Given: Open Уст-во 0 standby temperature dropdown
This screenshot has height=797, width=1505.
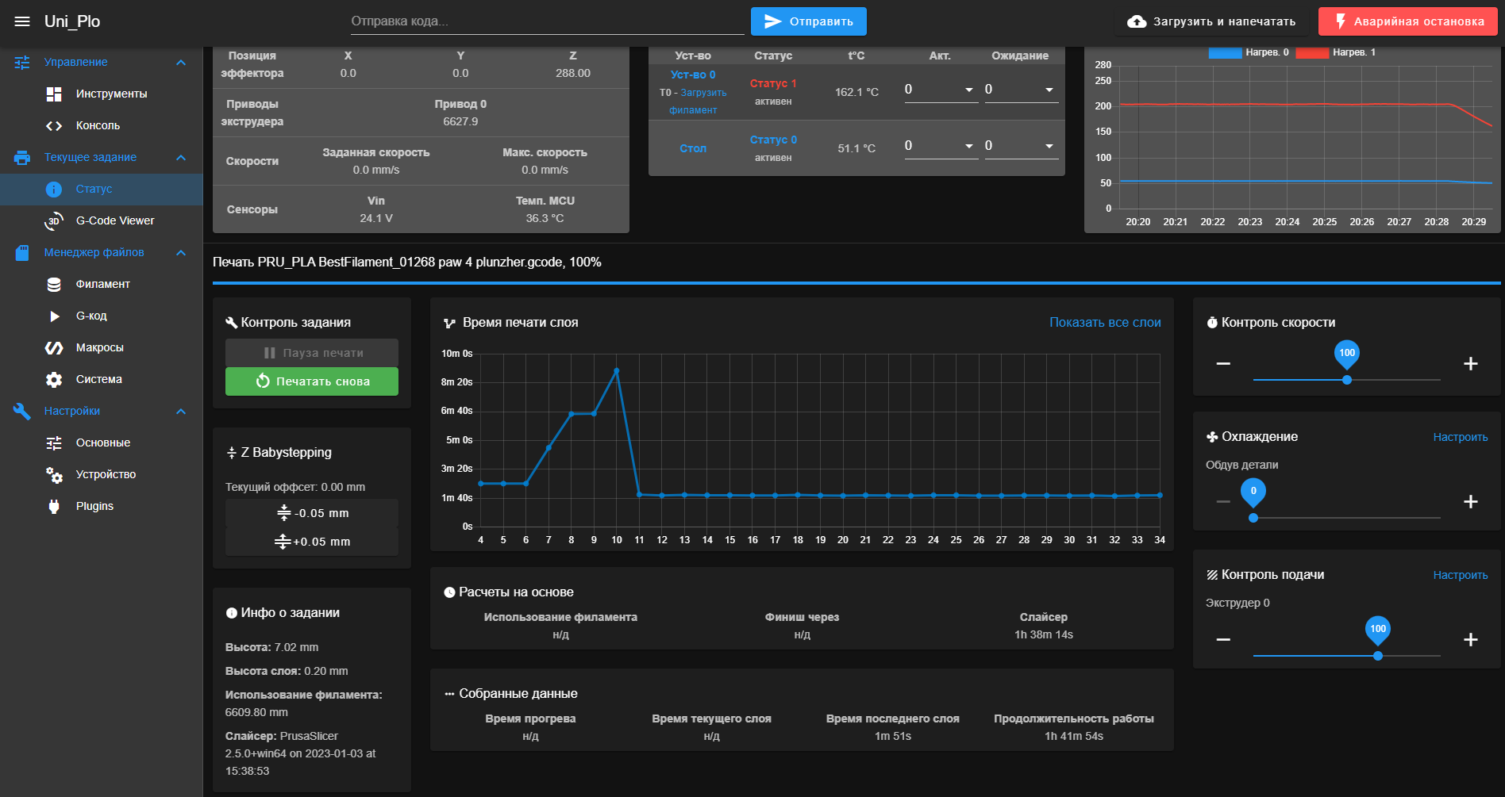Looking at the screenshot, I should point(1049,90).
